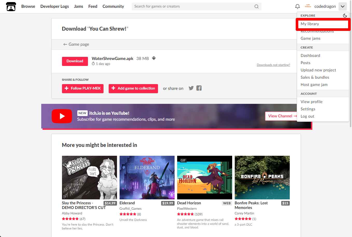The image size is (352, 237).
Task: Click the codedragon avatar image
Action: click(x=308, y=6)
